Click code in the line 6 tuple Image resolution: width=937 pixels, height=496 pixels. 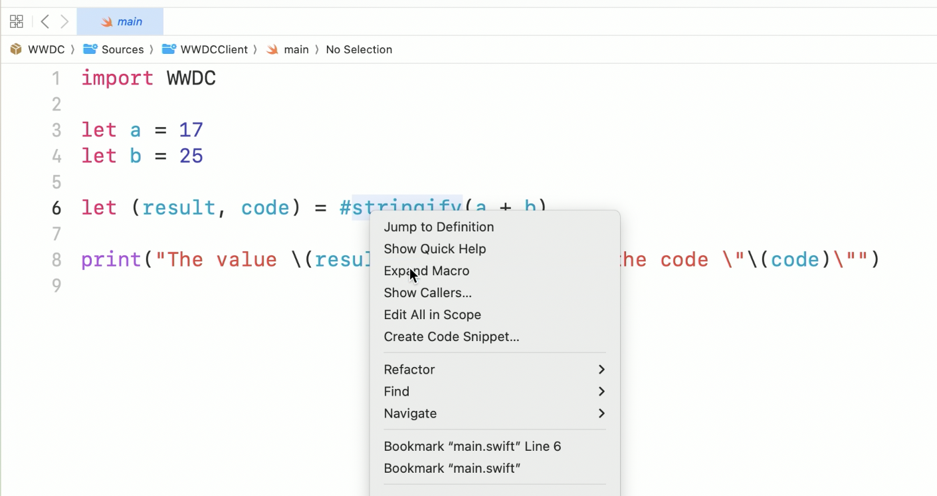(266, 207)
